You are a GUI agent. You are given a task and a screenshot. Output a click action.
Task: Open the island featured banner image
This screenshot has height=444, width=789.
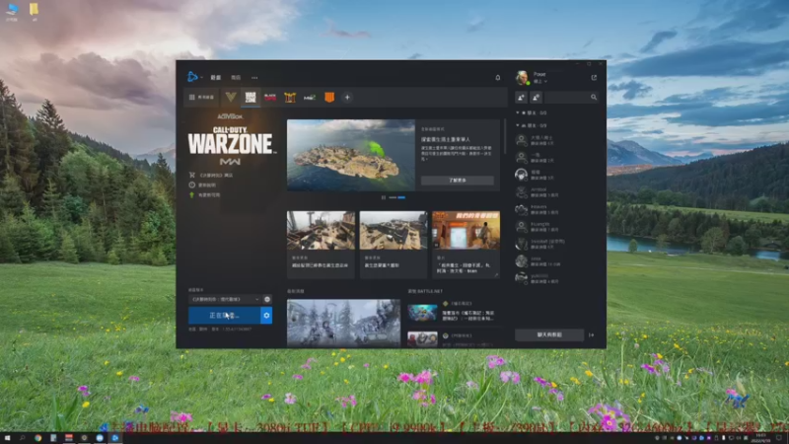(x=351, y=155)
